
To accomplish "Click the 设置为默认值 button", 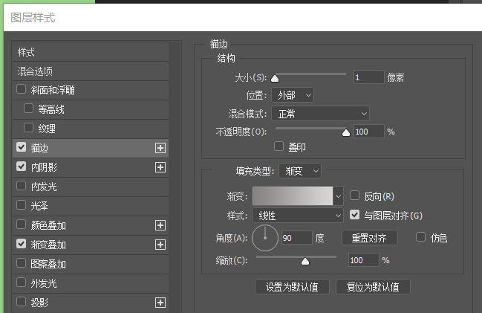I will tap(292, 287).
